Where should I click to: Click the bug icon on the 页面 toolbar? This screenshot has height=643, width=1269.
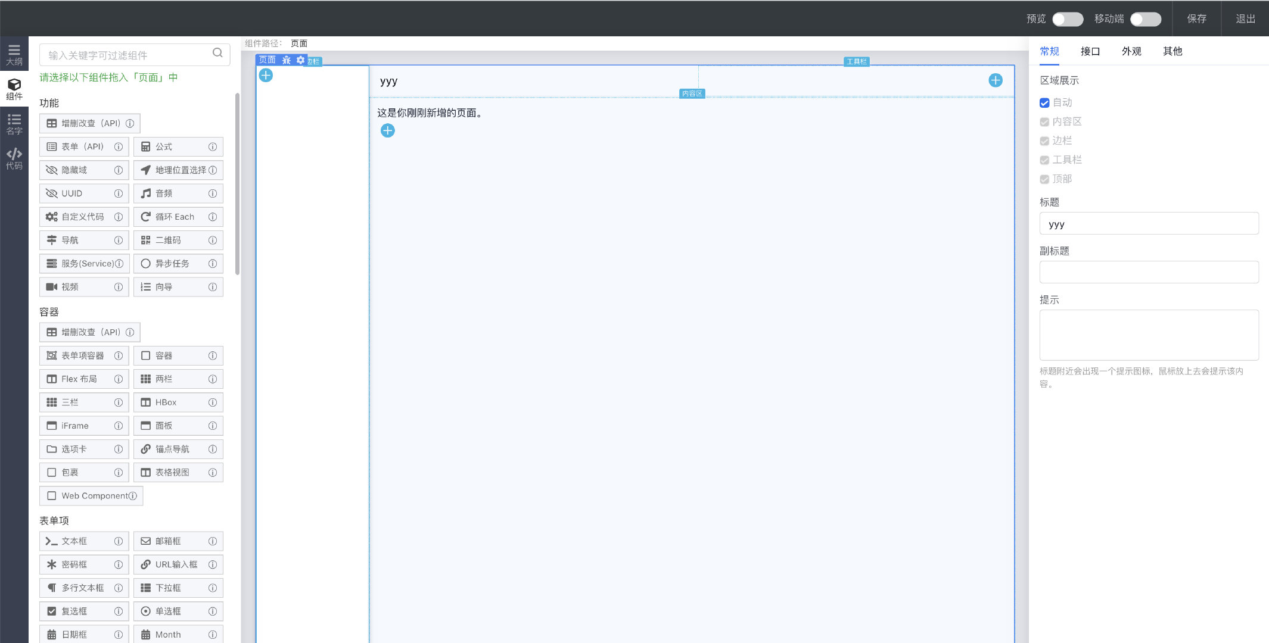[287, 60]
